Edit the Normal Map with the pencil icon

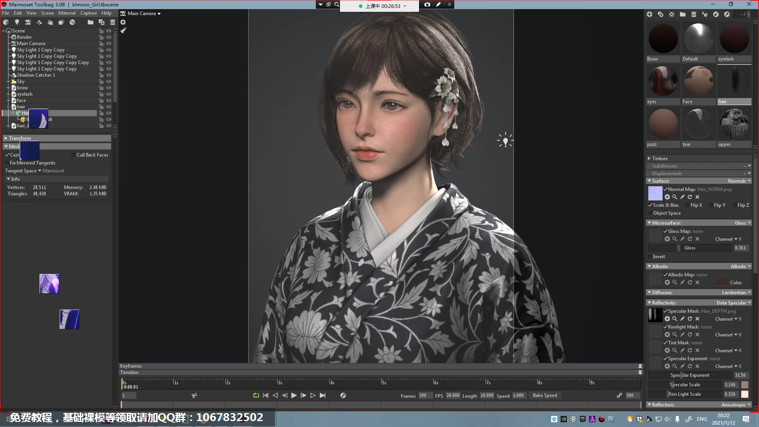pos(682,197)
